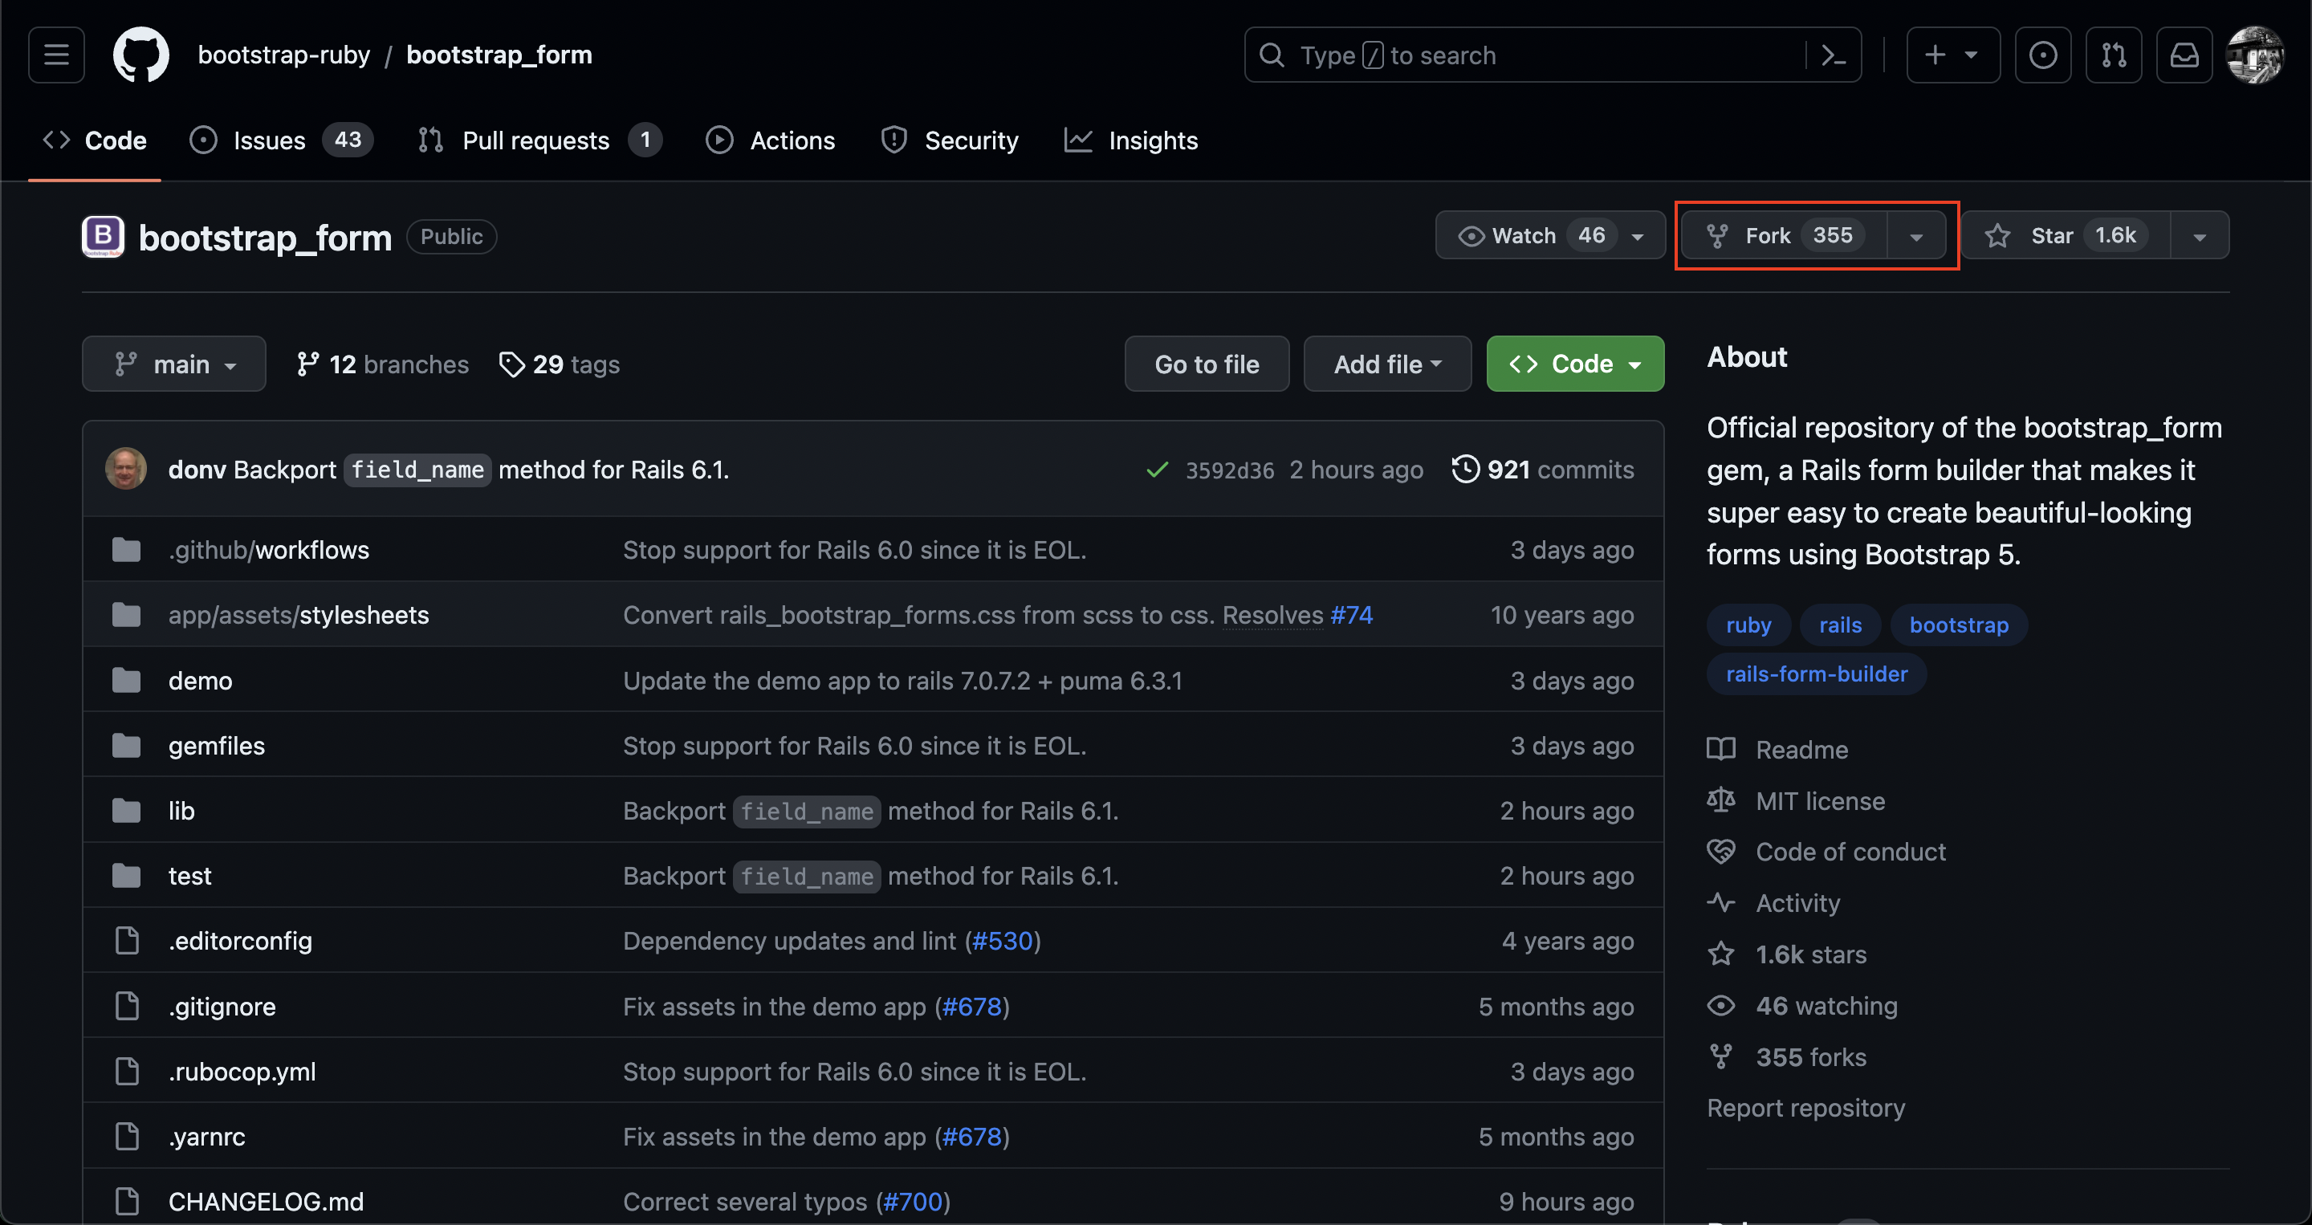The width and height of the screenshot is (2312, 1225).
Task: Click the green commit status checkmark
Action: [x=1157, y=470]
